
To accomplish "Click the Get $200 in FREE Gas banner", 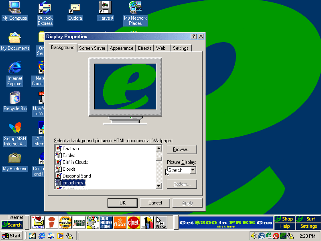I will tap(226, 223).
